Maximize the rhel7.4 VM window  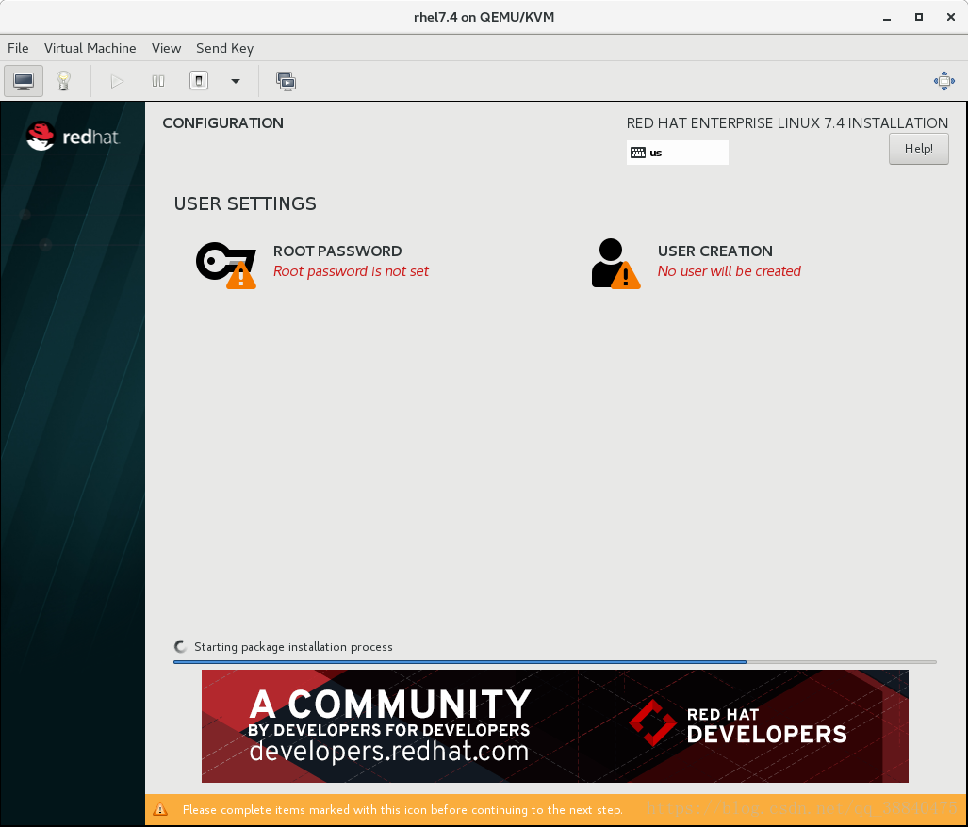coord(919,17)
